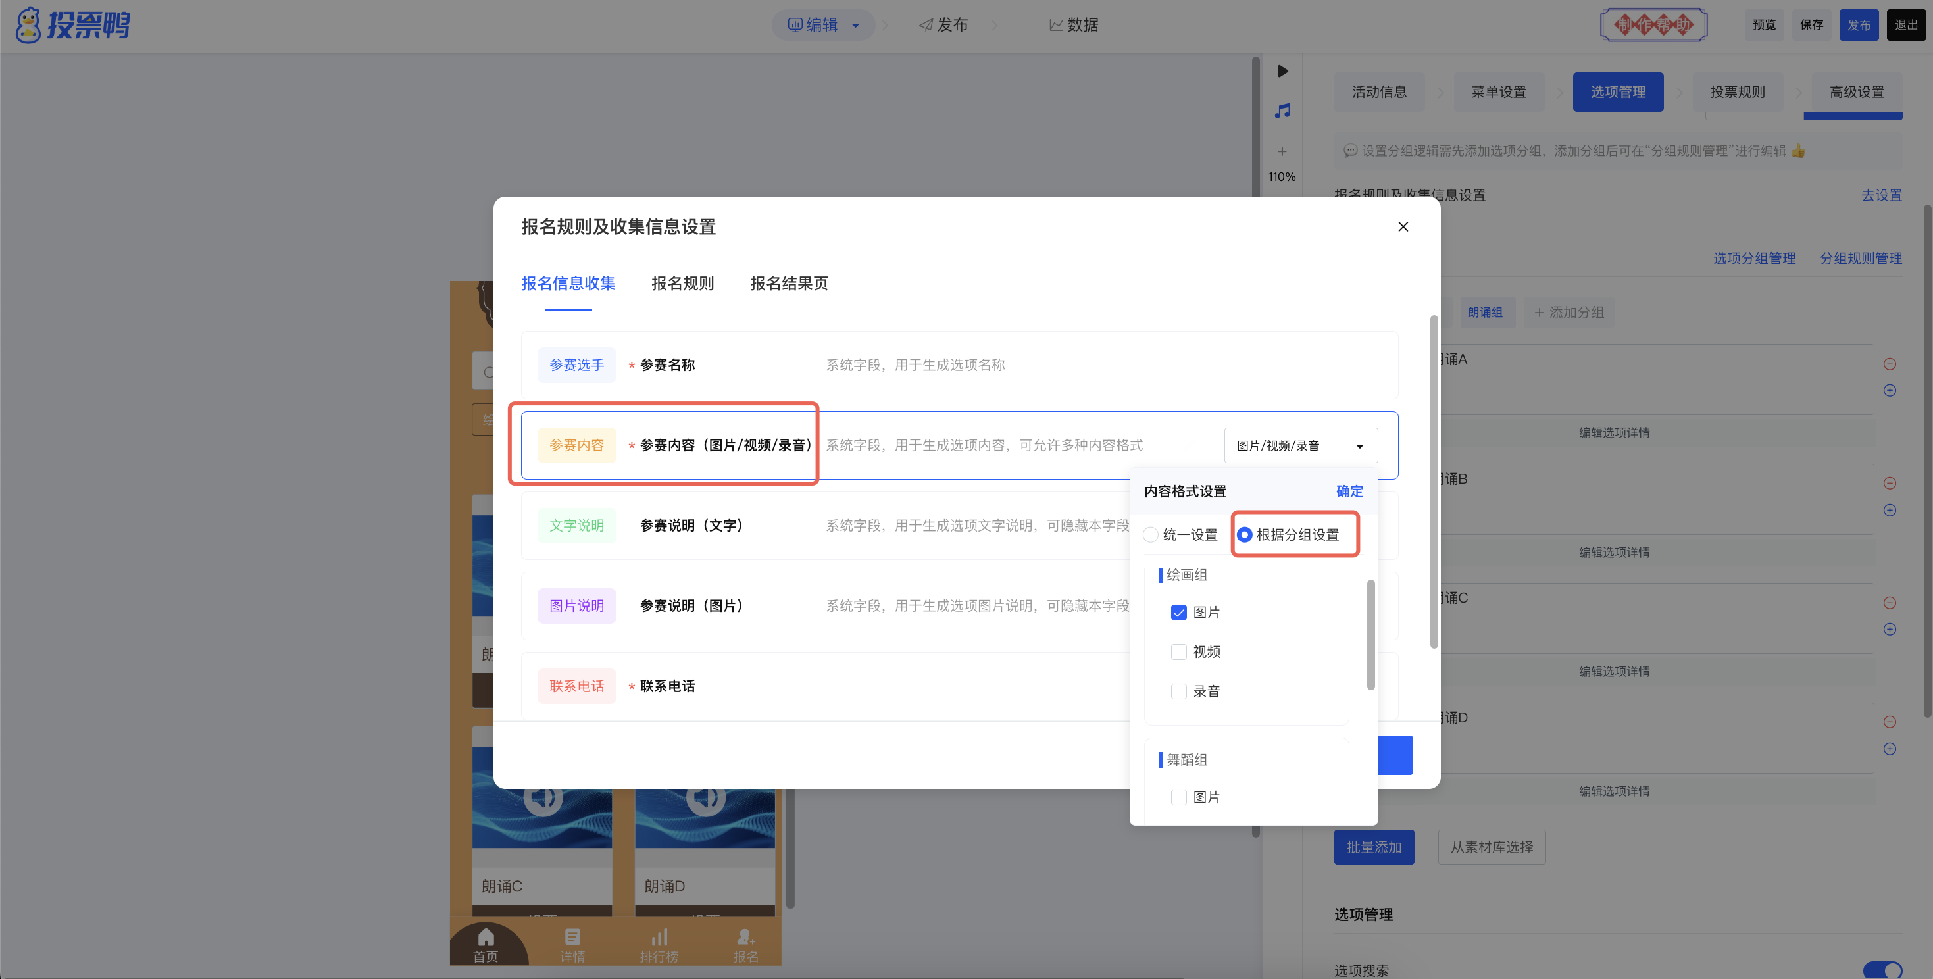Click the 联系电话 field tag

pos(576,686)
